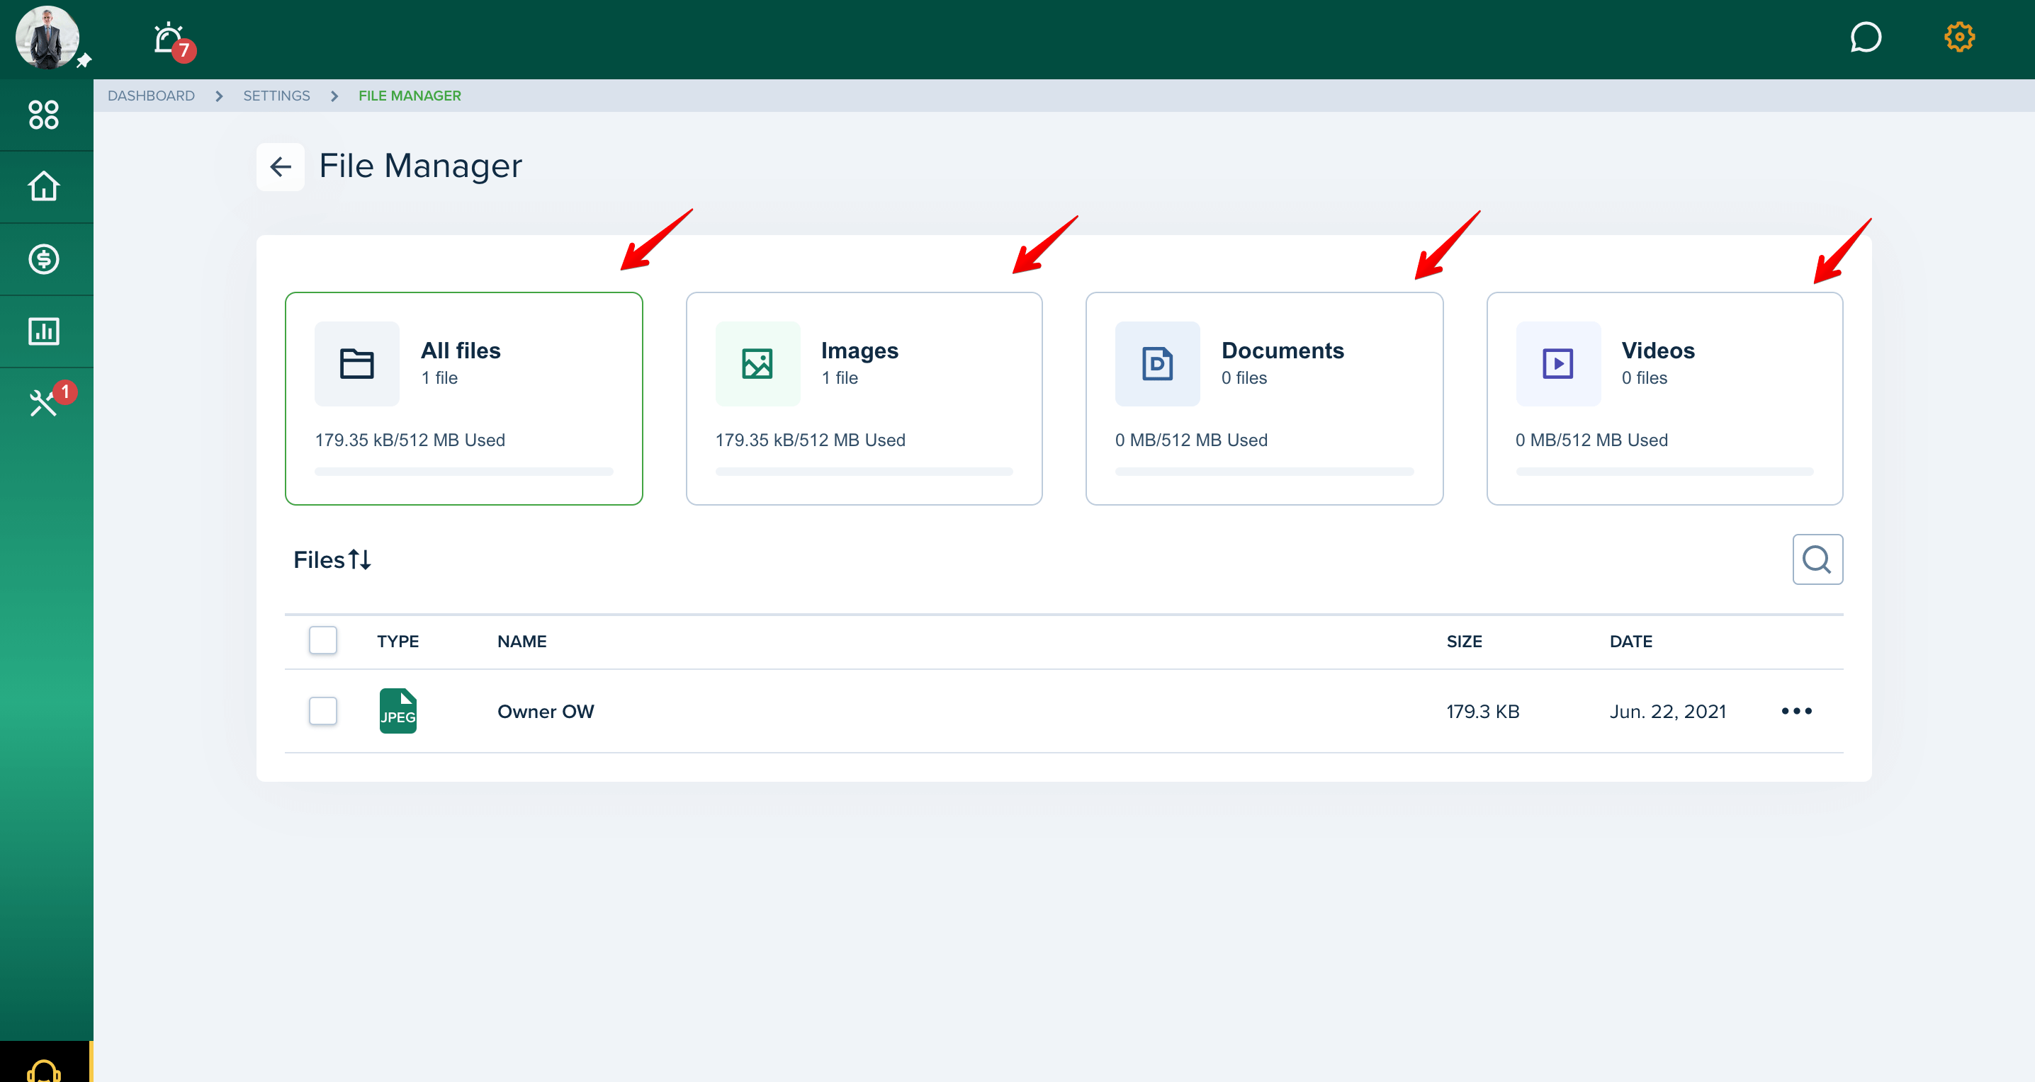Viewport: 2035px width, 1082px height.
Task: Click the breadcrumb chevron after DASHBOARD
Action: click(219, 96)
